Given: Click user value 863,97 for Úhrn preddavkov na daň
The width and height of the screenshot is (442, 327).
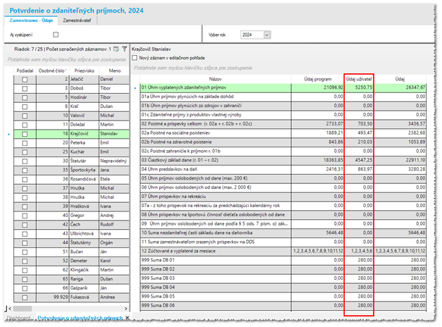Looking at the screenshot, I should click(359, 169).
